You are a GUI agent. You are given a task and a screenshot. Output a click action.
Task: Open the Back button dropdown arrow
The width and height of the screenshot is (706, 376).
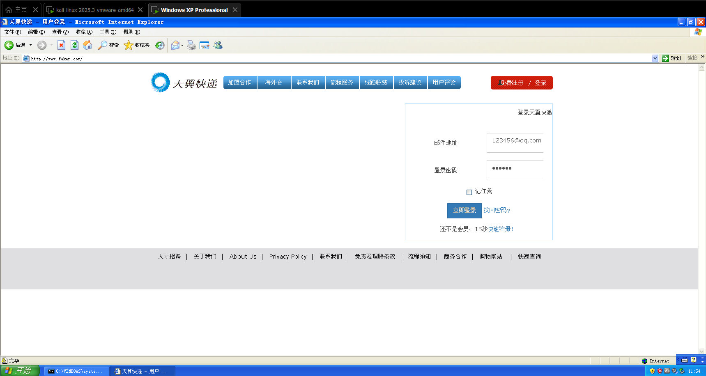tap(30, 45)
